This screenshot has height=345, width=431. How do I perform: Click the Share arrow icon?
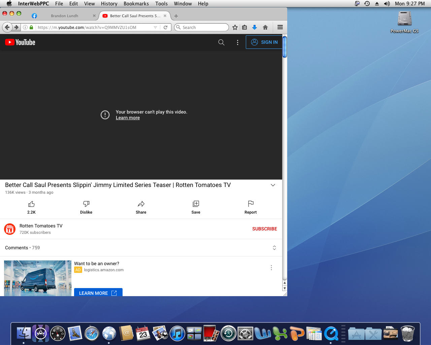[141, 204]
